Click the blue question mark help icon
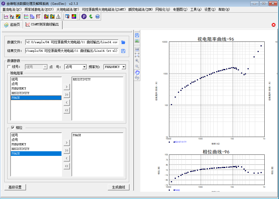The width and height of the screenshot is (279, 199). [x=98, y=17]
